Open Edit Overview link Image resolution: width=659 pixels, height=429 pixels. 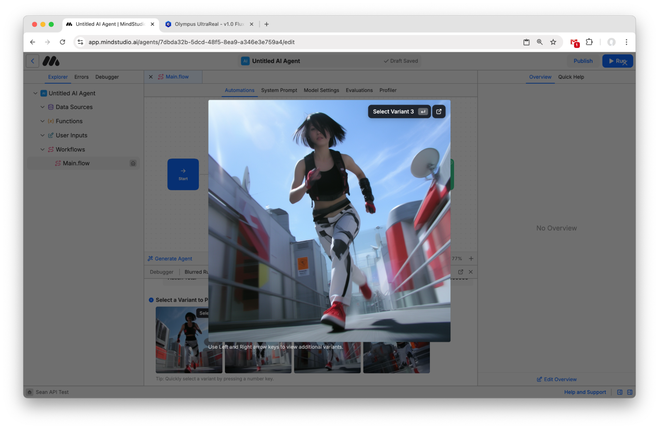pyautogui.click(x=556, y=379)
